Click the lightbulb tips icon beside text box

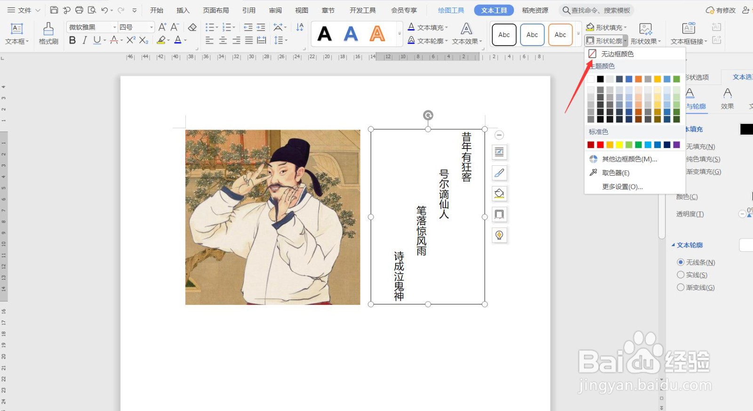click(x=499, y=235)
